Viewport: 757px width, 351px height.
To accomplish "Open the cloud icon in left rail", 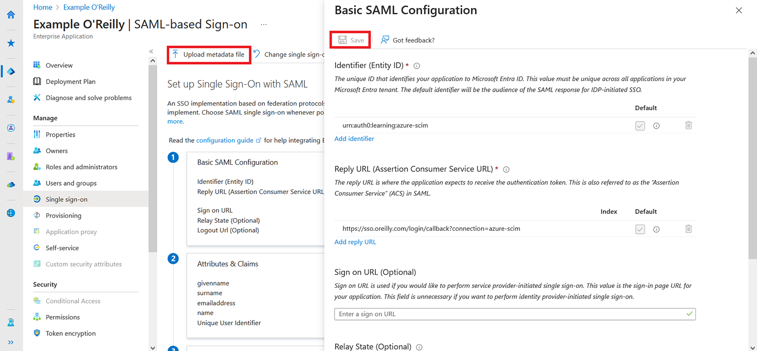I will [11, 185].
